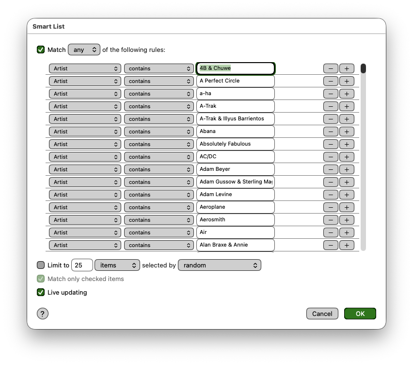
Task: Remove the Adam Beyer rule
Action: point(331,169)
